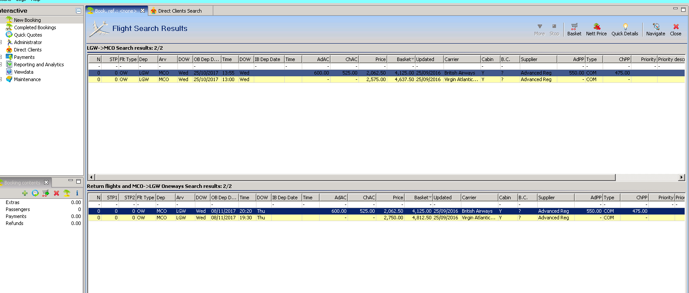Screen dimensions: 689x293
Task: Select return Virgin Atlantic flight row
Action: point(386,218)
